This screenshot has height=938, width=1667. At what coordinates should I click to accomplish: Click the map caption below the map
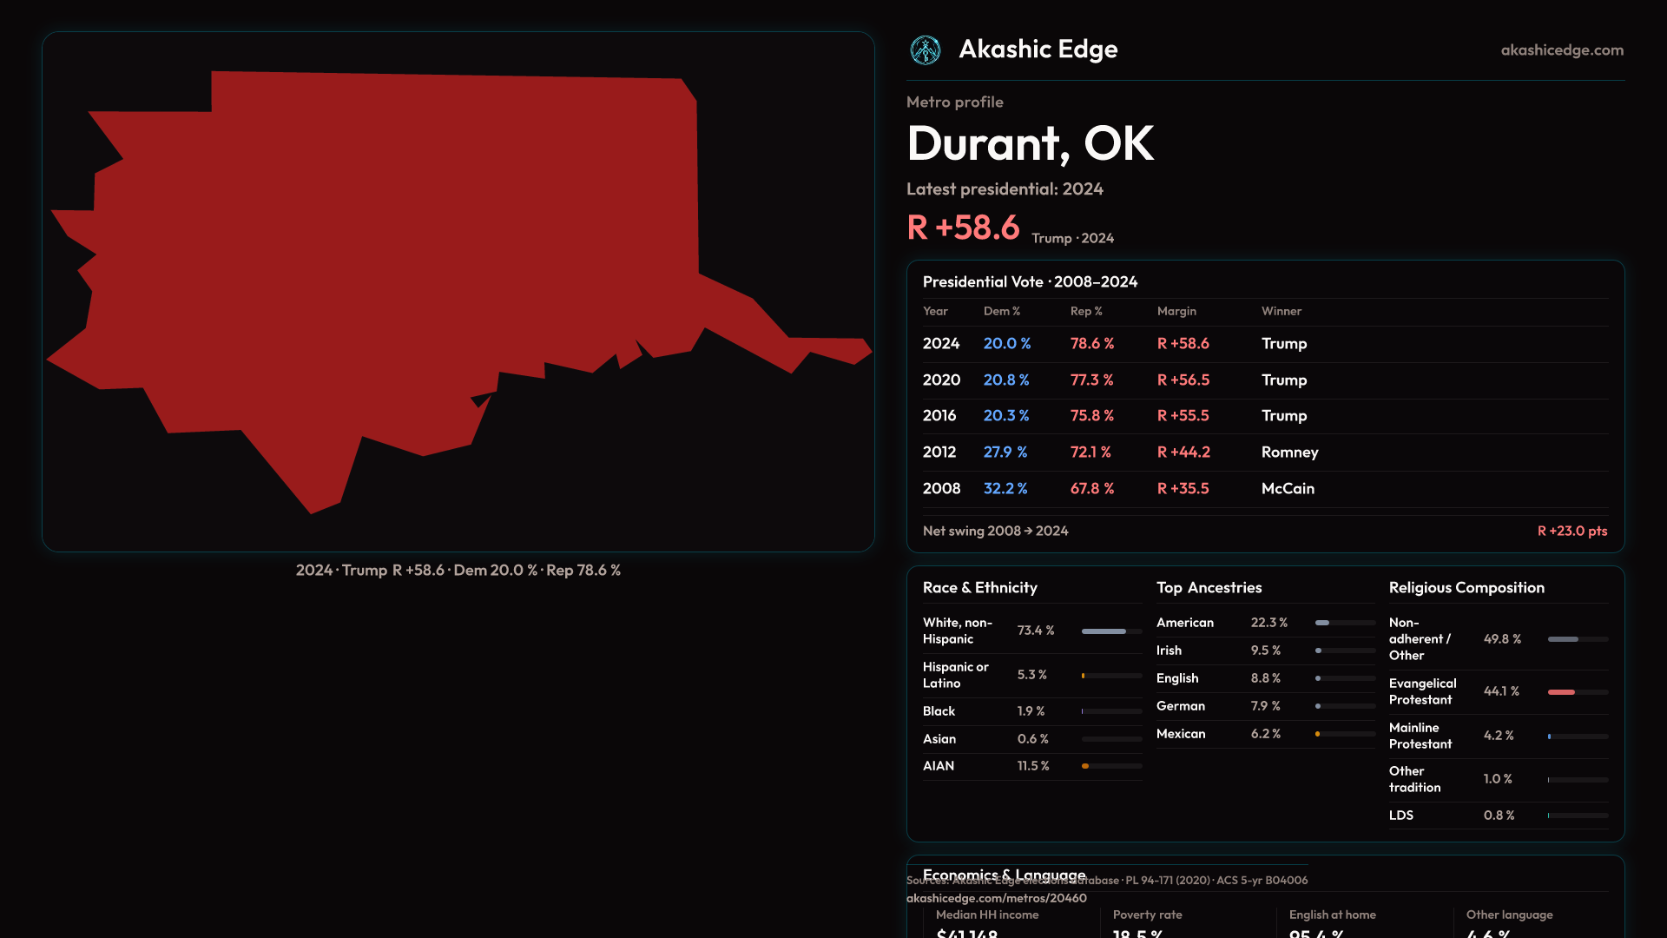458,571
